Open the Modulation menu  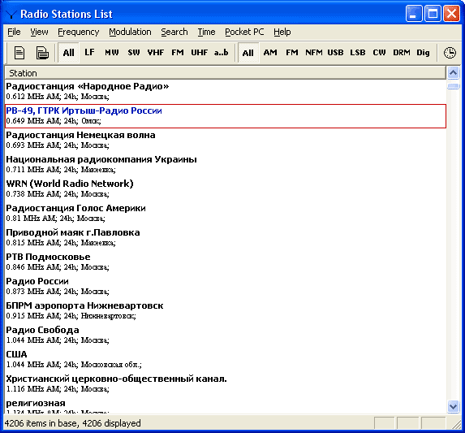[130, 32]
